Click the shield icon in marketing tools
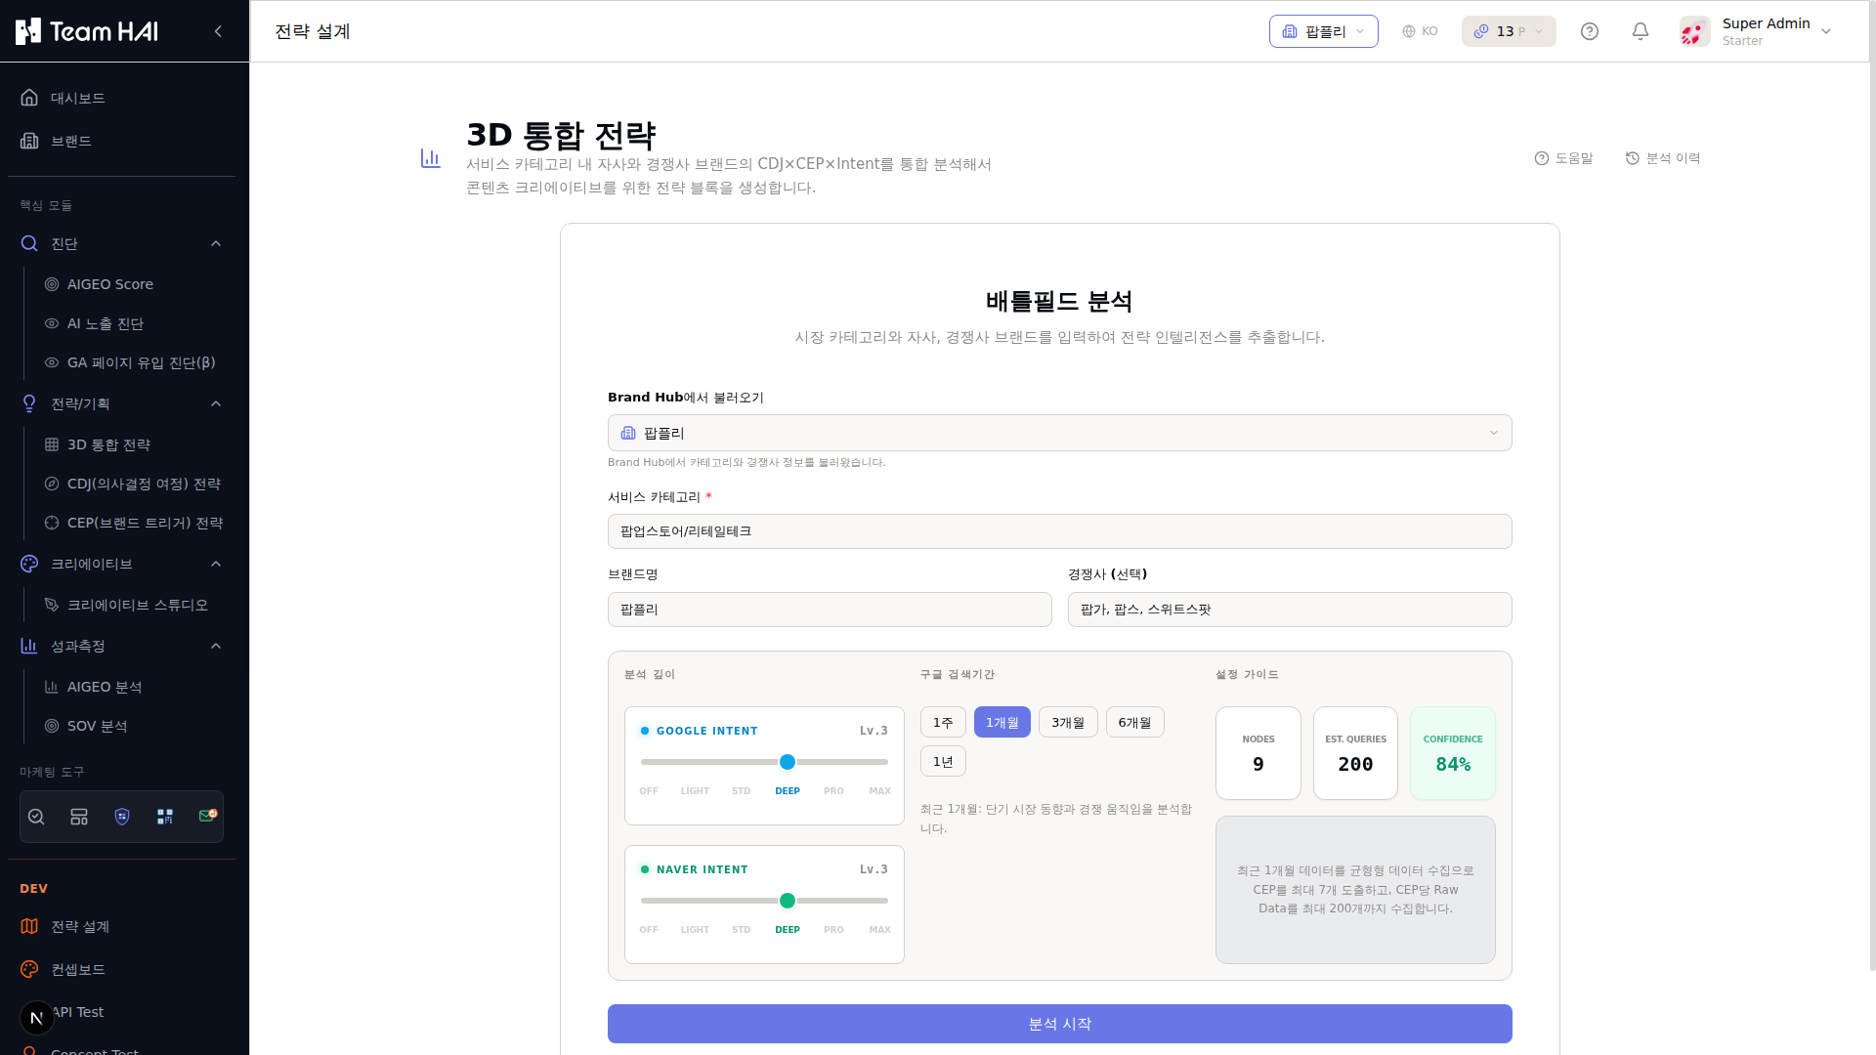The width and height of the screenshot is (1876, 1055). 122,817
